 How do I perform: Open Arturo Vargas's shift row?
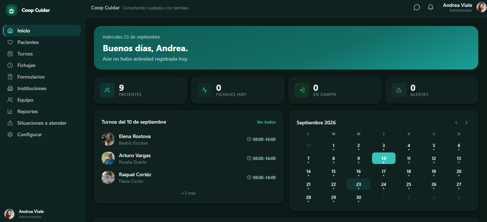pos(189,158)
